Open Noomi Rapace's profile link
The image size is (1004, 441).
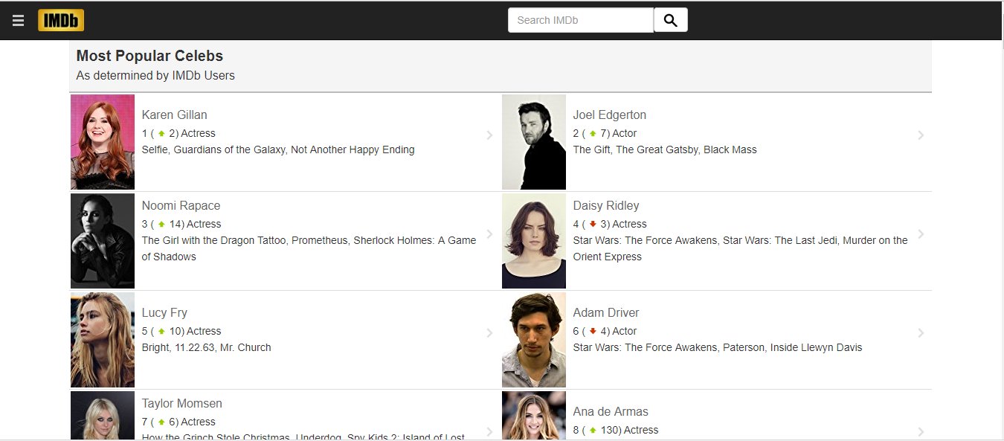[x=181, y=205]
